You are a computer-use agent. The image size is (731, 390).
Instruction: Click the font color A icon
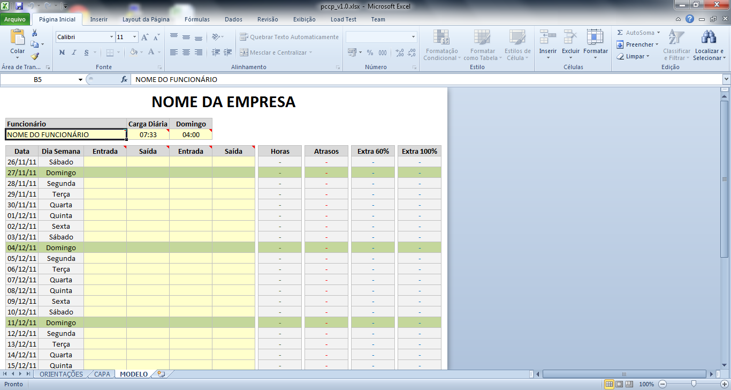tap(151, 52)
